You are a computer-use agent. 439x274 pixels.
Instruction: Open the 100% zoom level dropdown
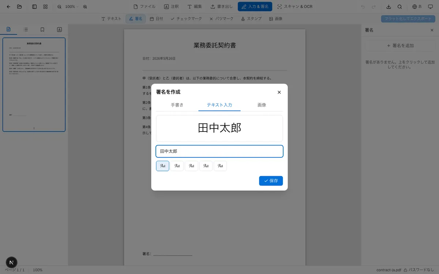click(x=72, y=7)
